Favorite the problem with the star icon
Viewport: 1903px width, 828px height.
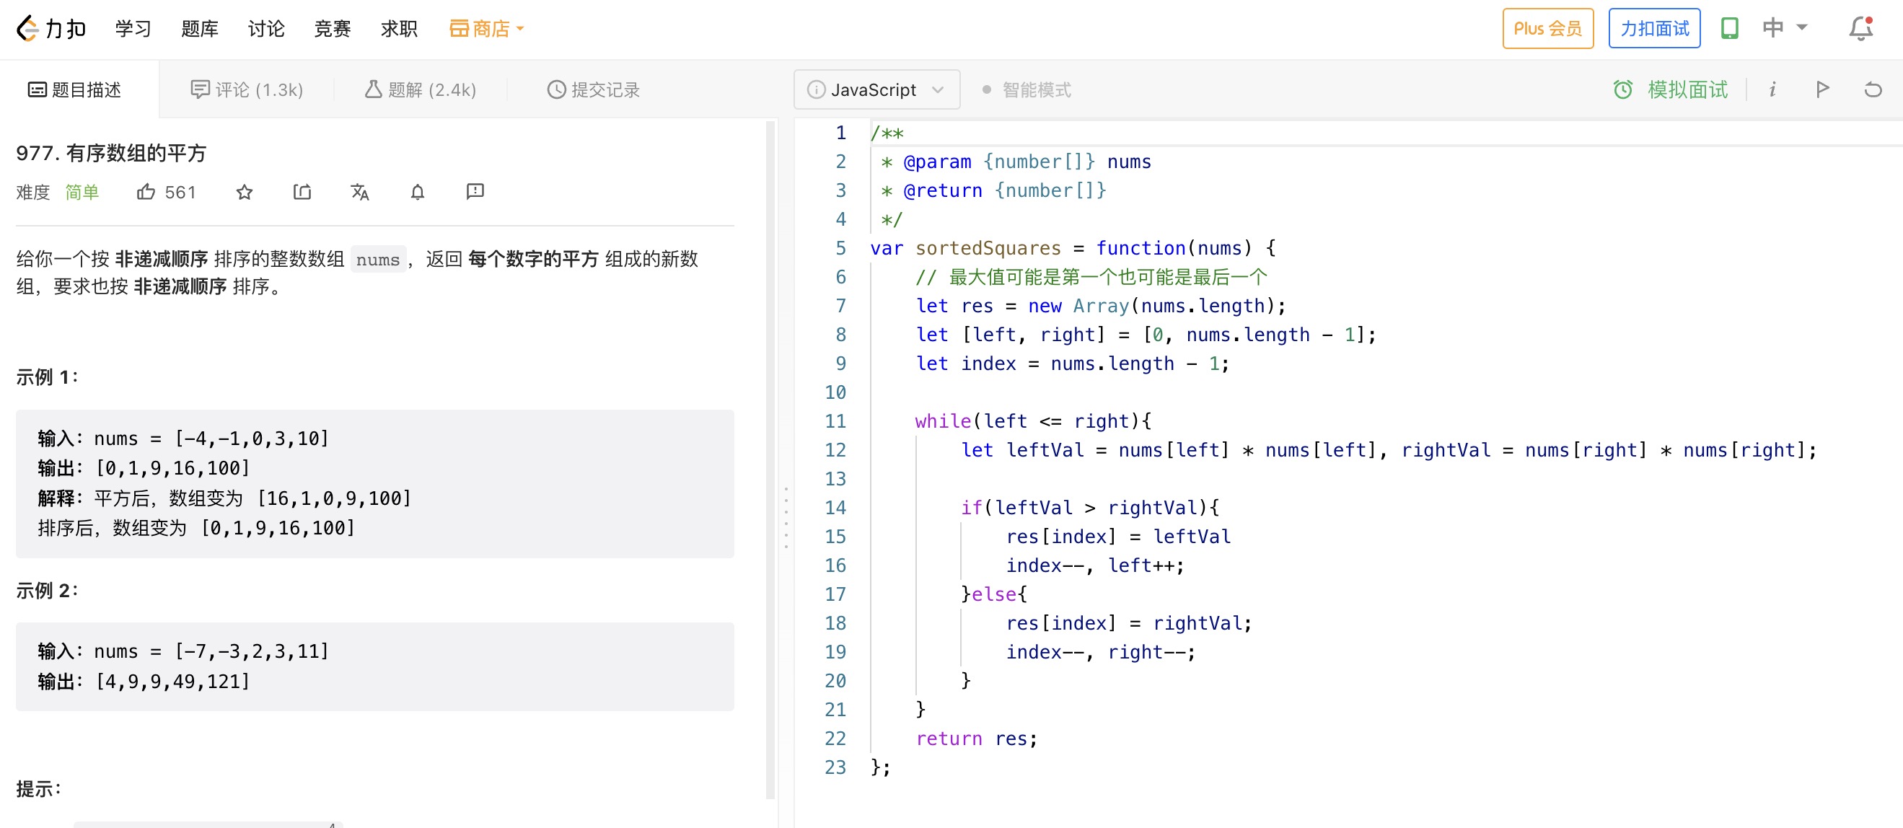tap(245, 192)
